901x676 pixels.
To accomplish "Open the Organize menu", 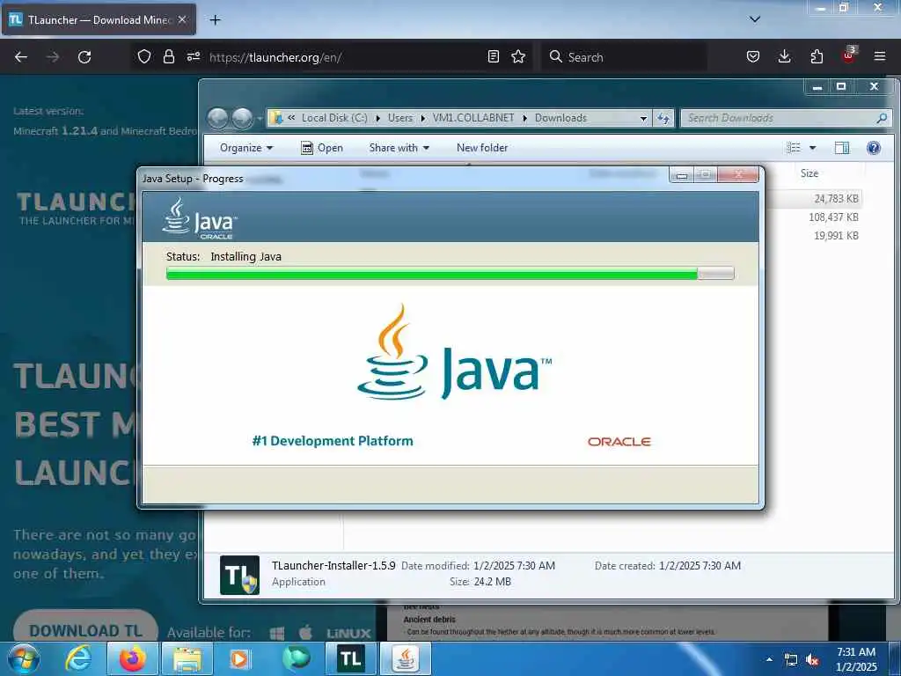I will 246,148.
